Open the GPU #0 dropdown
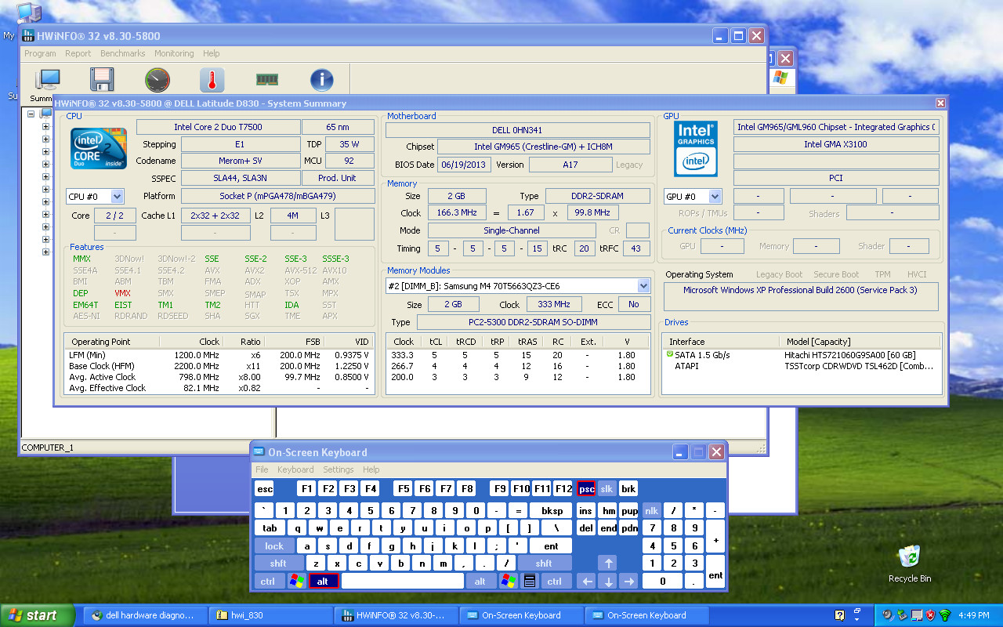Image resolution: width=1003 pixels, height=627 pixels. tap(693, 197)
